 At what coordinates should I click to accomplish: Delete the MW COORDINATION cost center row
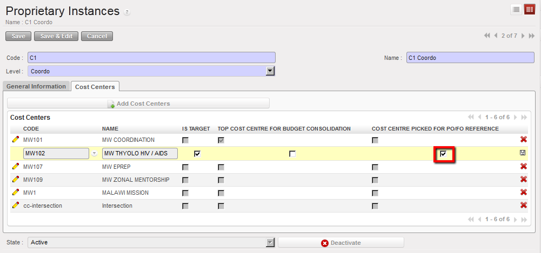(x=523, y=140)
